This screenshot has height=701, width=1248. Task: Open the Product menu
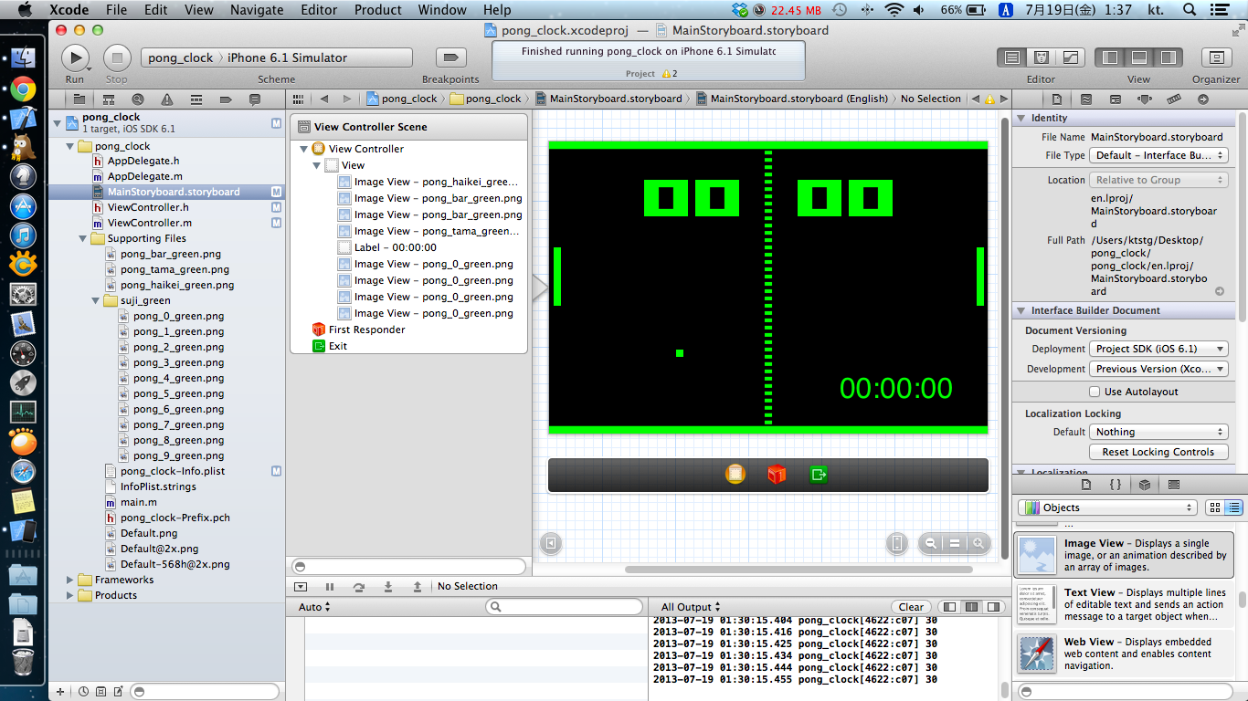coord(378,10)
